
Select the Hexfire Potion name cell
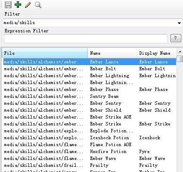pyautogui.click(x=108, y=152)
